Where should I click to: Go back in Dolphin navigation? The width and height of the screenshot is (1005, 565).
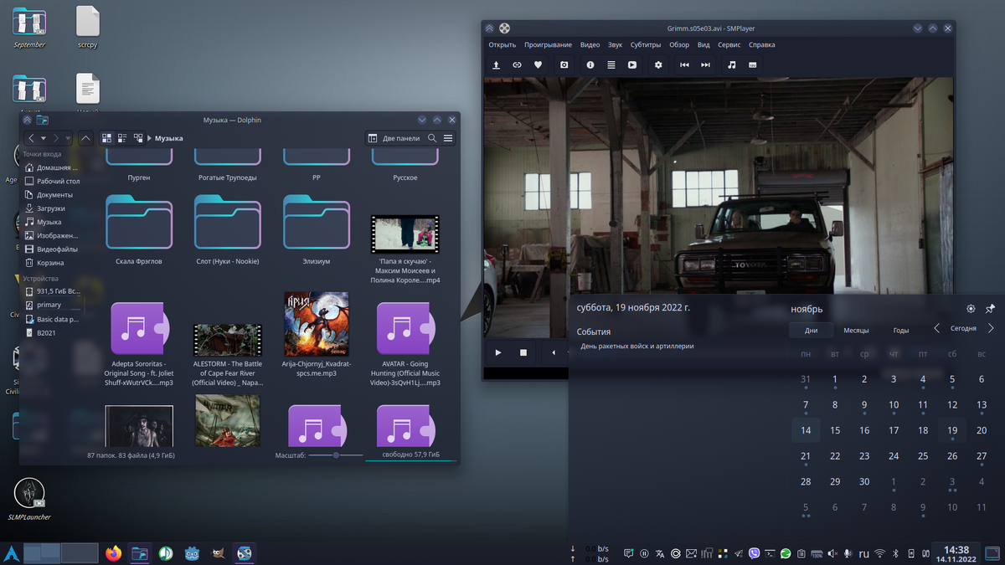[x=31, y=138]
